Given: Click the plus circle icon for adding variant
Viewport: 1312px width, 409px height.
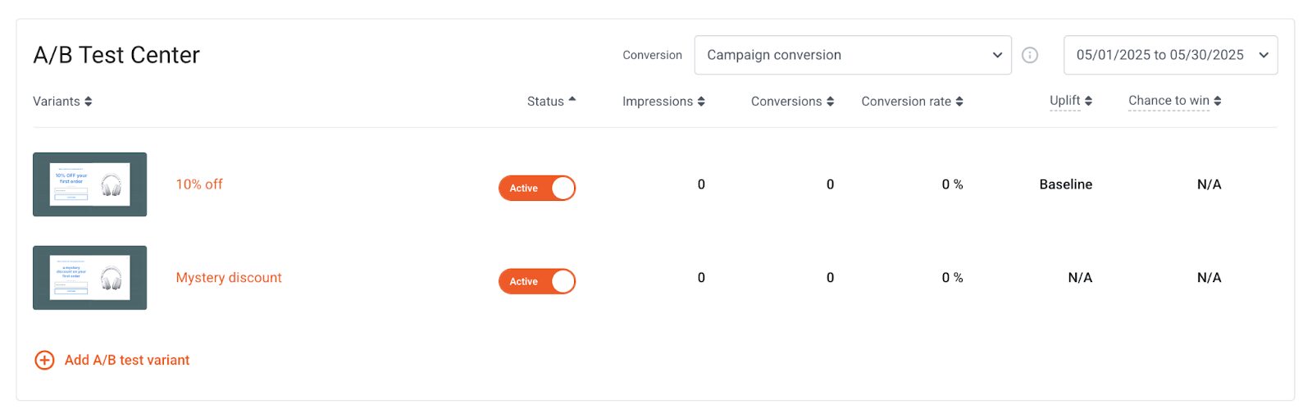Looking at the screenshot, I should coord(44,360).
